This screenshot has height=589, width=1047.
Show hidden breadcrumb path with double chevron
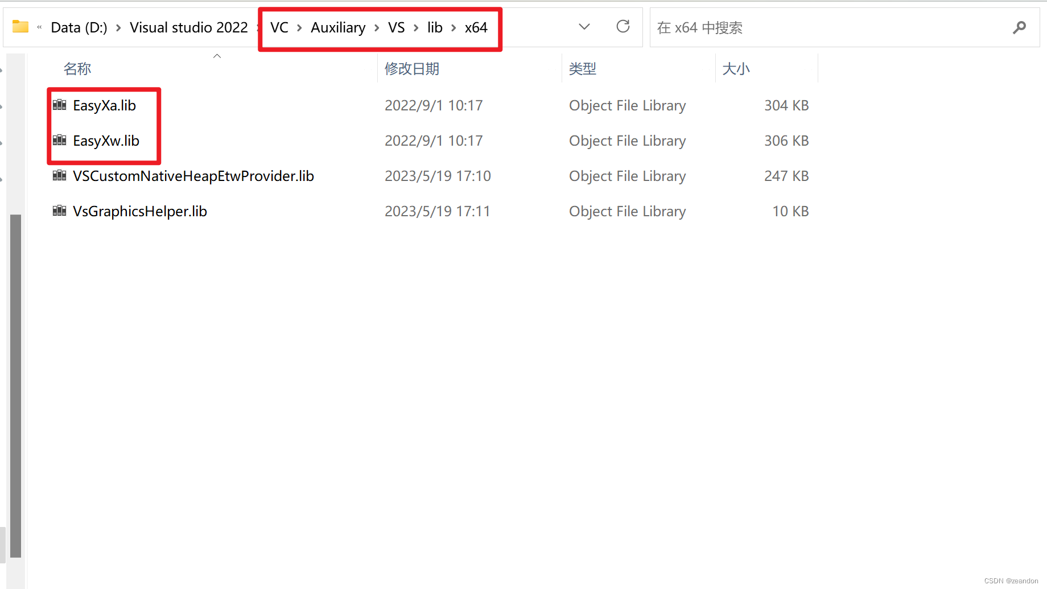[39, 27]
